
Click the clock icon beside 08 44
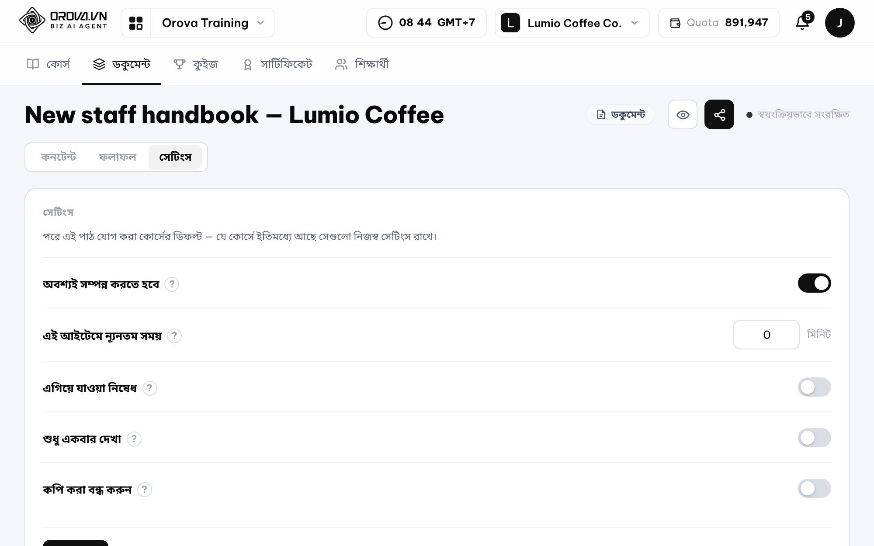click(x=385, y=23)
